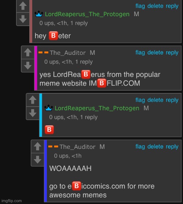The image size is (183, 204).
Task: Upvote LordReaperus's "hey Beter" comment
Action: (x=23, y=6)
